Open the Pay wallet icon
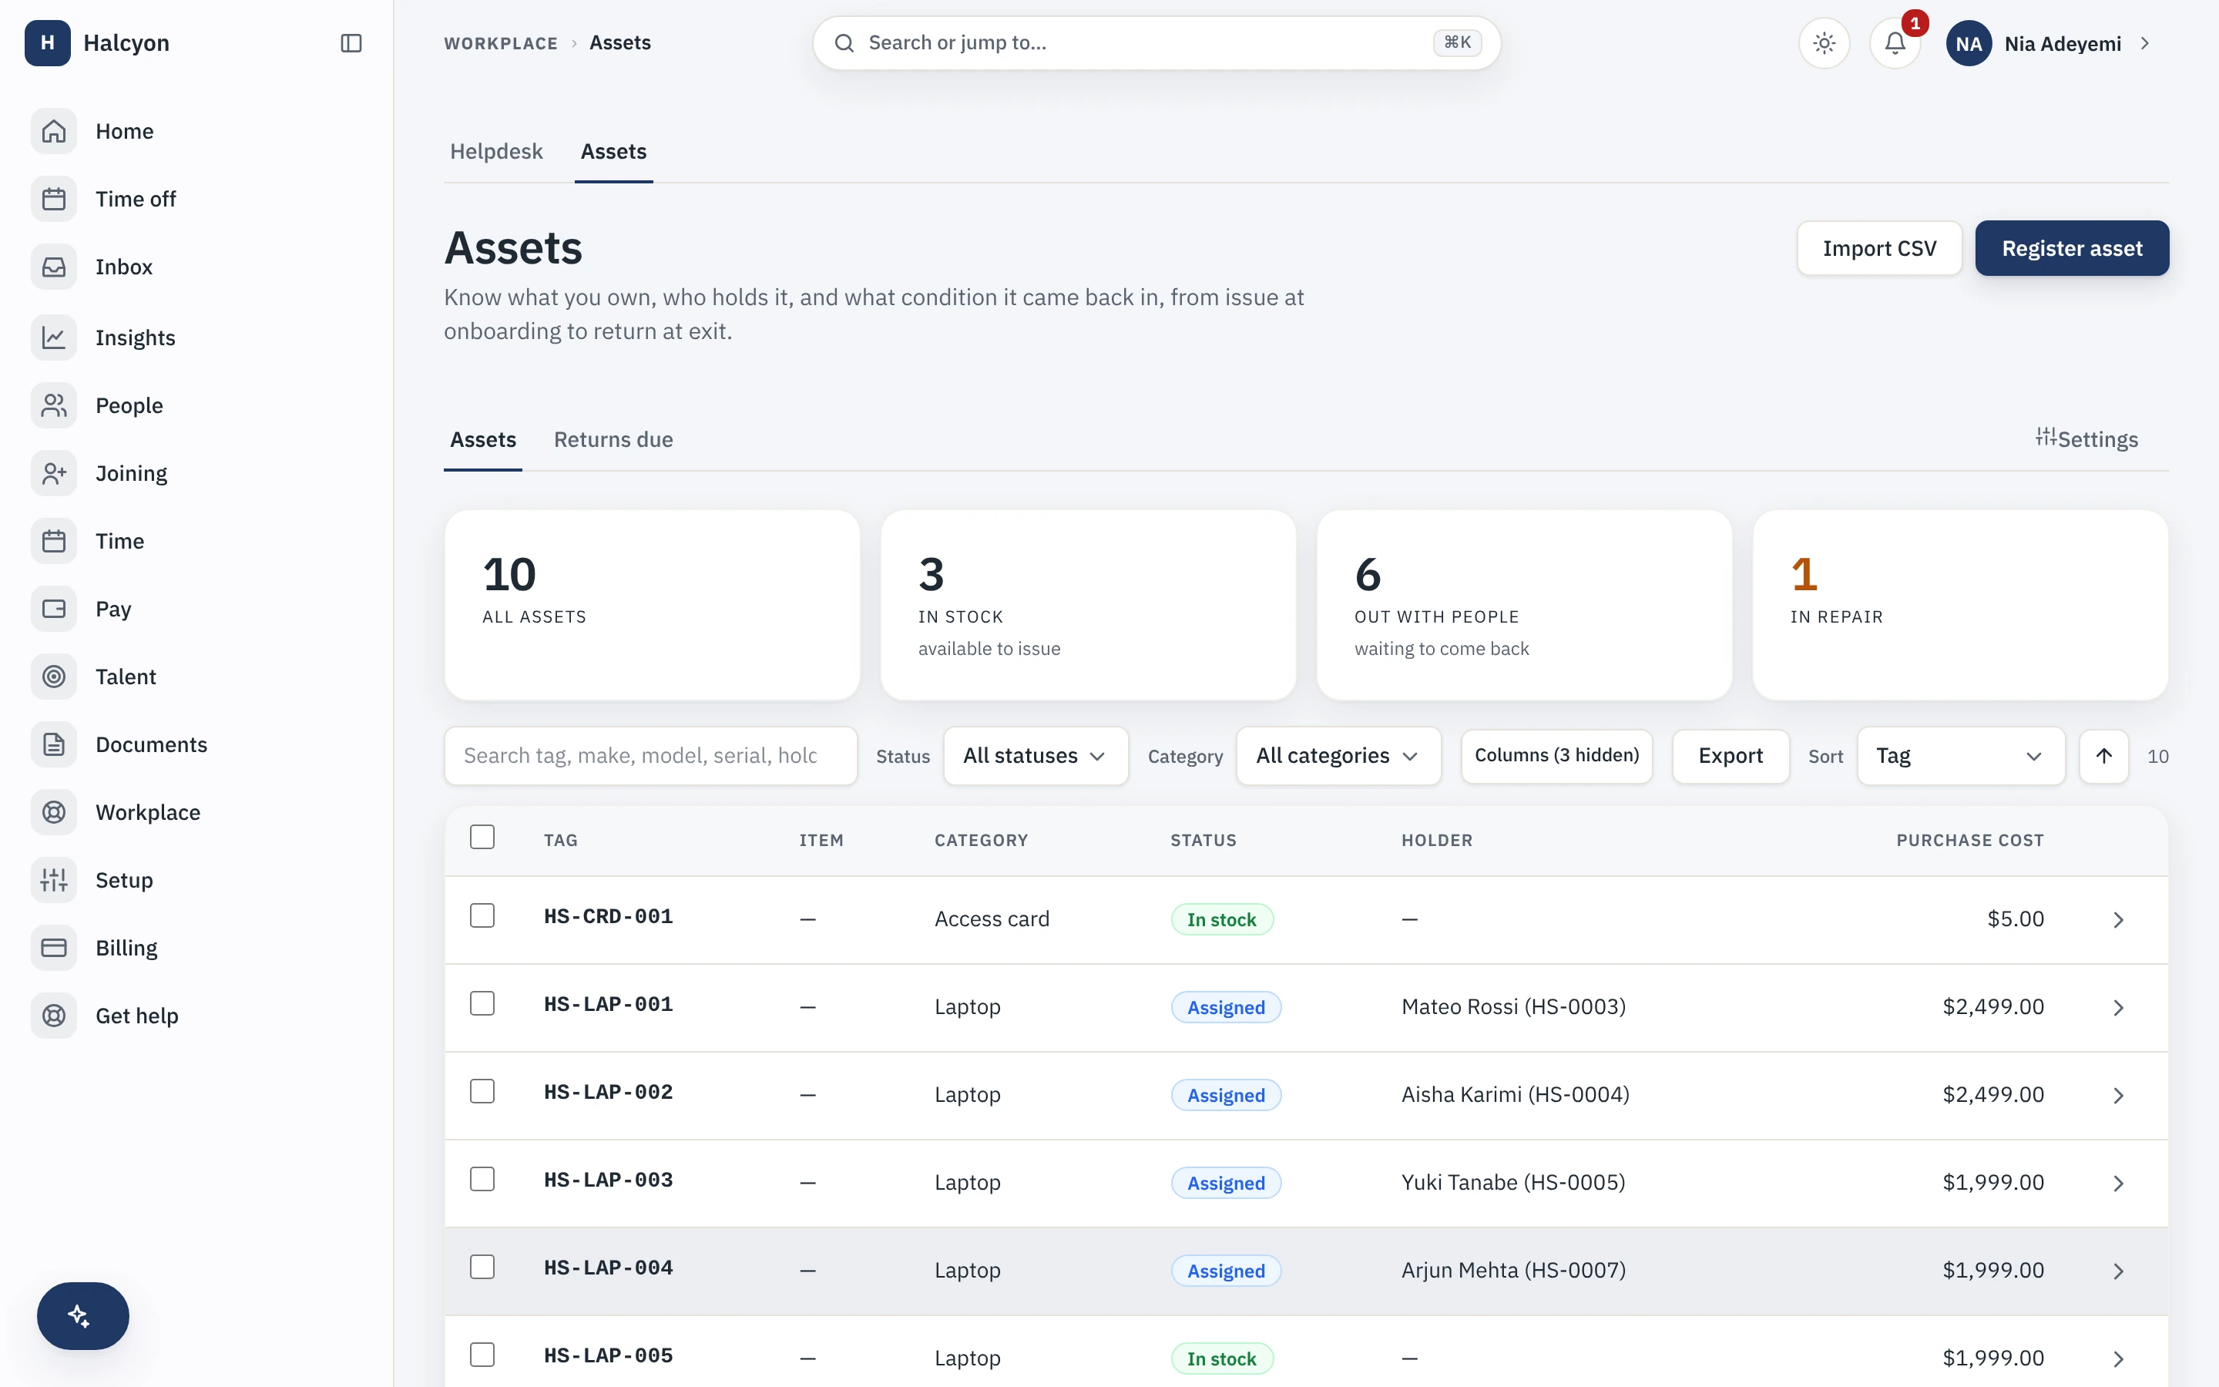 pyautogui.click(x=54, y=609)
